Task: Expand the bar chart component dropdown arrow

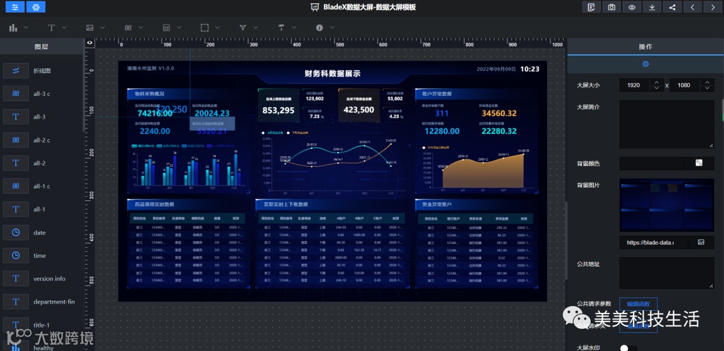Action: tap(26, 27)
